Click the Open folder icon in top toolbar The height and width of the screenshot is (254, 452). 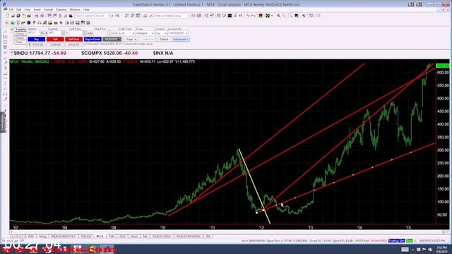(x=13, y=16)
